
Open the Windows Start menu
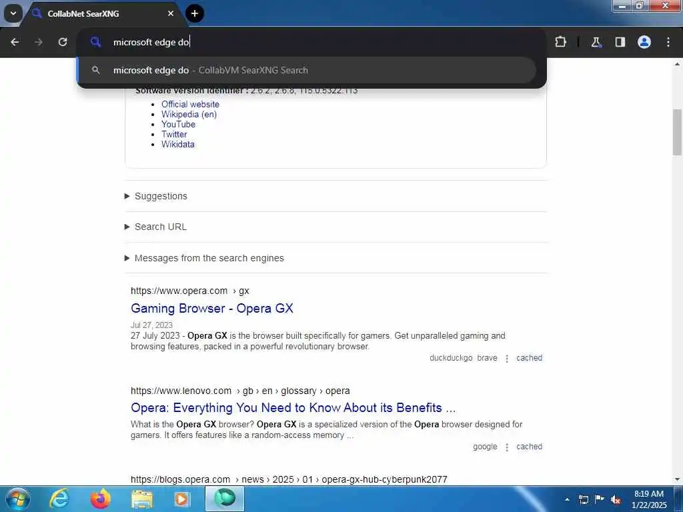[17, 499]
